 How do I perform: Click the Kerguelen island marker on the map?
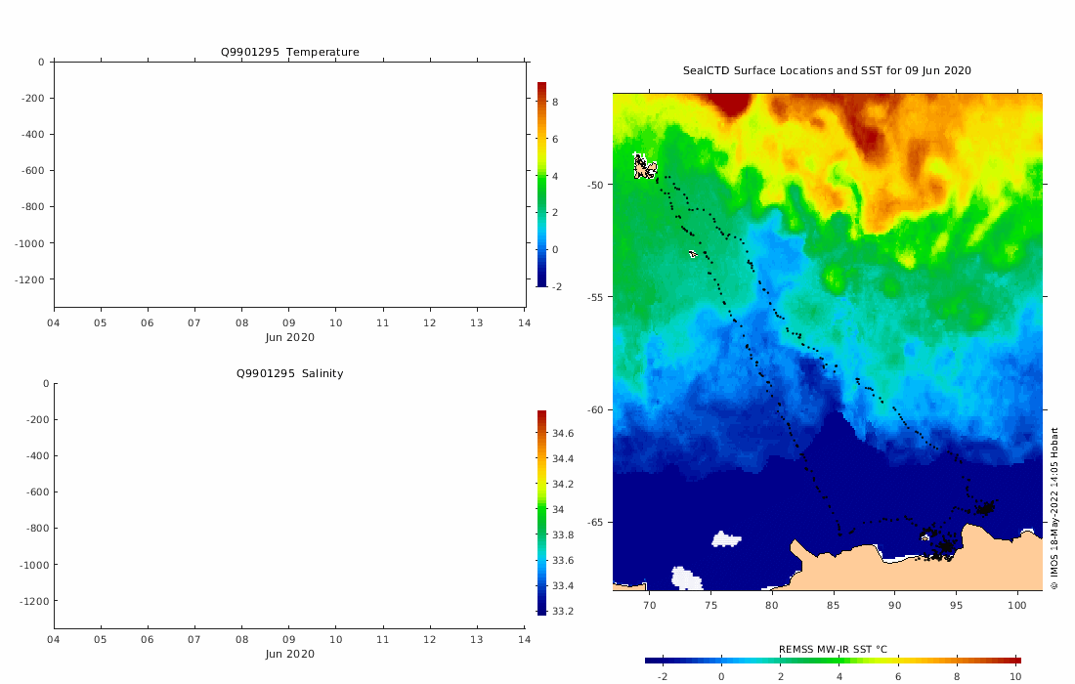tap(644, 166)
